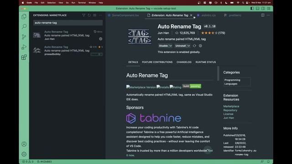Click the install count 12,625,769
Viewport: 292px width, 164px height.
pos(185,33)
